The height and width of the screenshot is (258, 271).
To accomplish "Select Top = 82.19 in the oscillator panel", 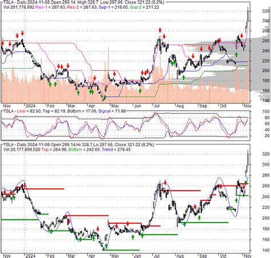I will pos(54,111).
